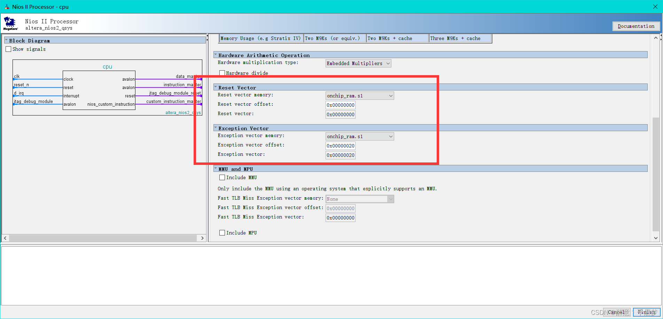
Task: Click the Exception vector value field
Action: point(341,155)
